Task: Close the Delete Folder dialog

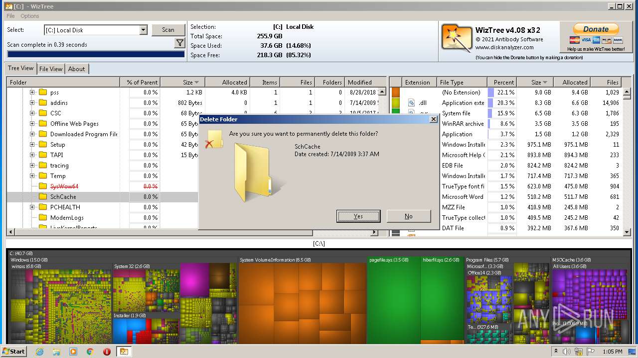Action: (434, 119)
